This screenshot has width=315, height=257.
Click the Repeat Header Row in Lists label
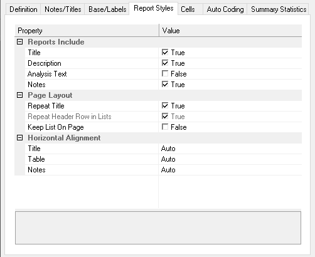click(x=70, y=117)
